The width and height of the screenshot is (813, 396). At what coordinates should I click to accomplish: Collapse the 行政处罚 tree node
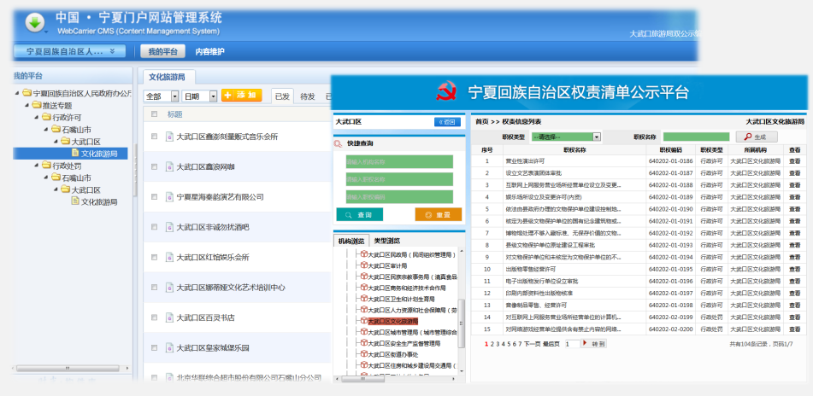[36, 166]
